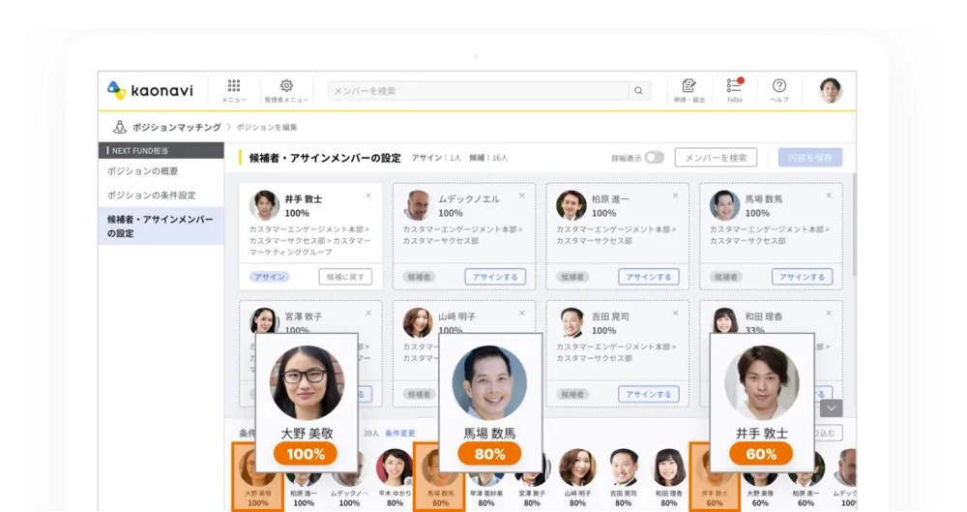Click 柏原 進一 photo on candidate card
This screenshot has height=512, width=967.
(571, 205)
